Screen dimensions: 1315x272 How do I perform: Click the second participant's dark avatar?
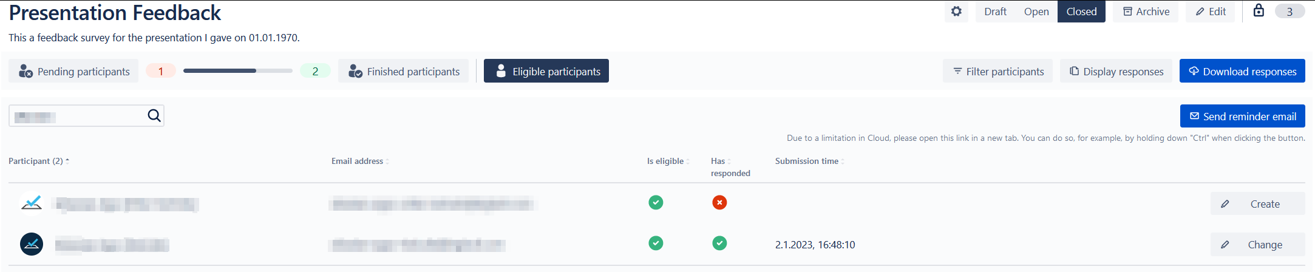point(32,244)
